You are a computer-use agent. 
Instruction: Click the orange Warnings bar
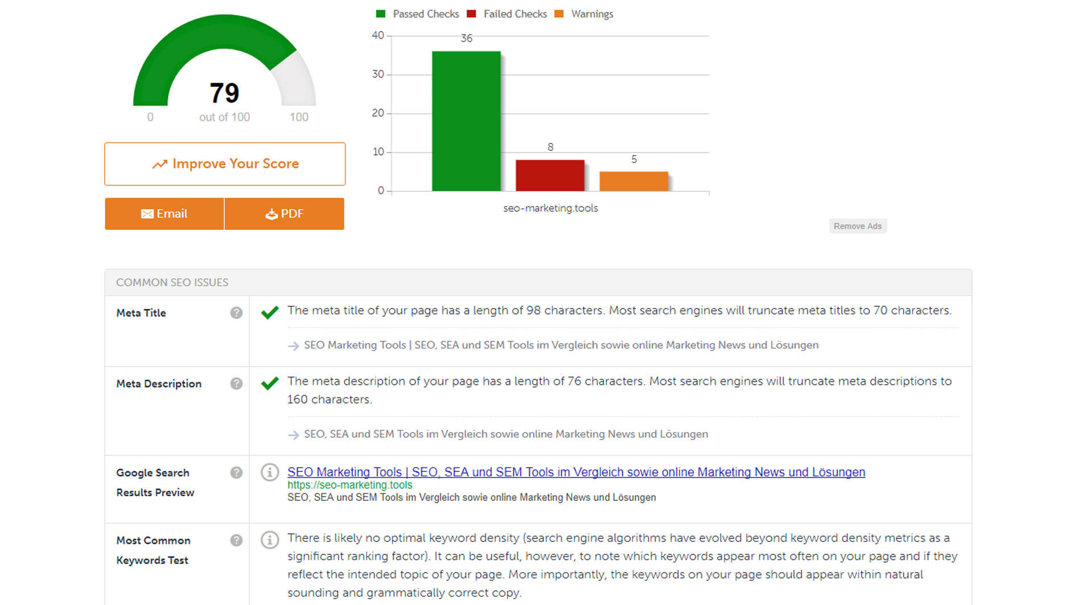click(634, 181)
